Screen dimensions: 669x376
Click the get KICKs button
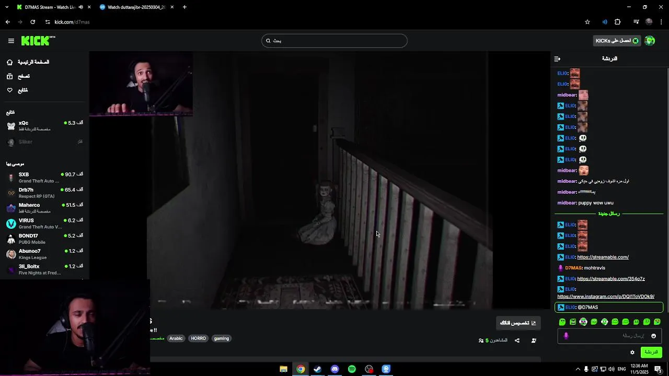(617, 41)
